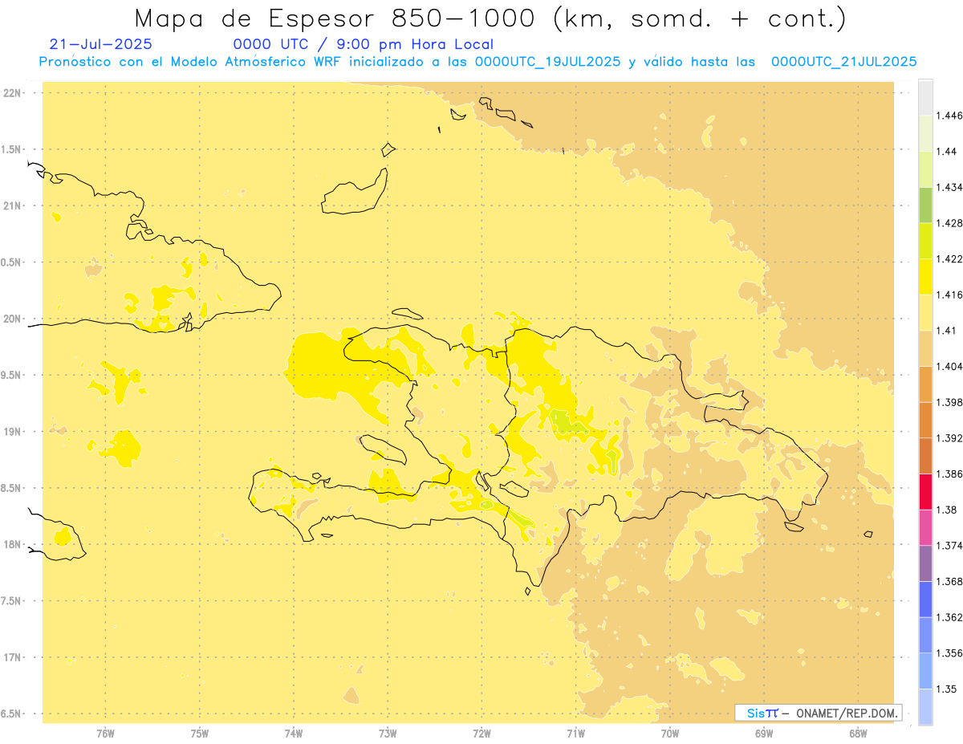The height and width of the screenshot is (744, 963).
Task: Click the 71W longitude label
Action: (575, 734)
